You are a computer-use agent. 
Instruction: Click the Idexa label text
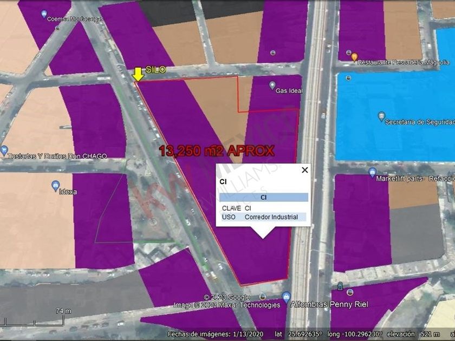click(68, 192)
